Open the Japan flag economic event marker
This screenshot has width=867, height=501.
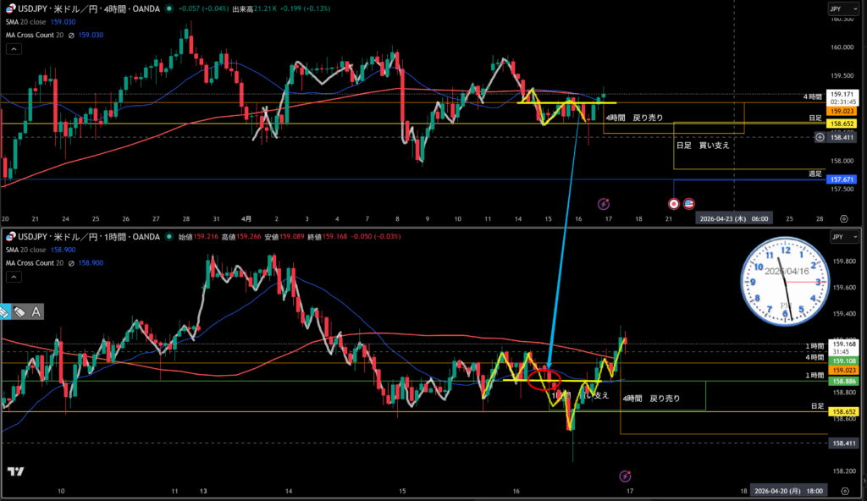click(674, 204)
